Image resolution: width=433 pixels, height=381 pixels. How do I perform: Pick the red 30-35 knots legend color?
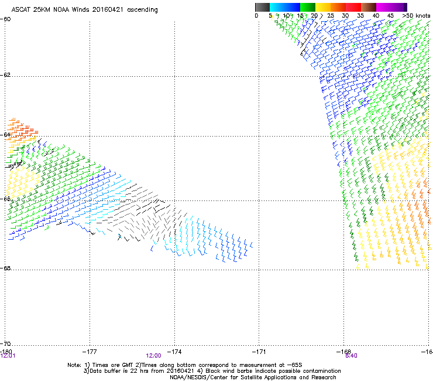353,7
